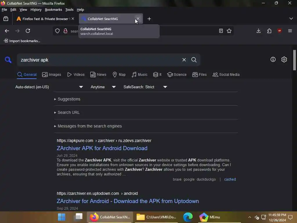Switch to the Files category

[200, 75]
